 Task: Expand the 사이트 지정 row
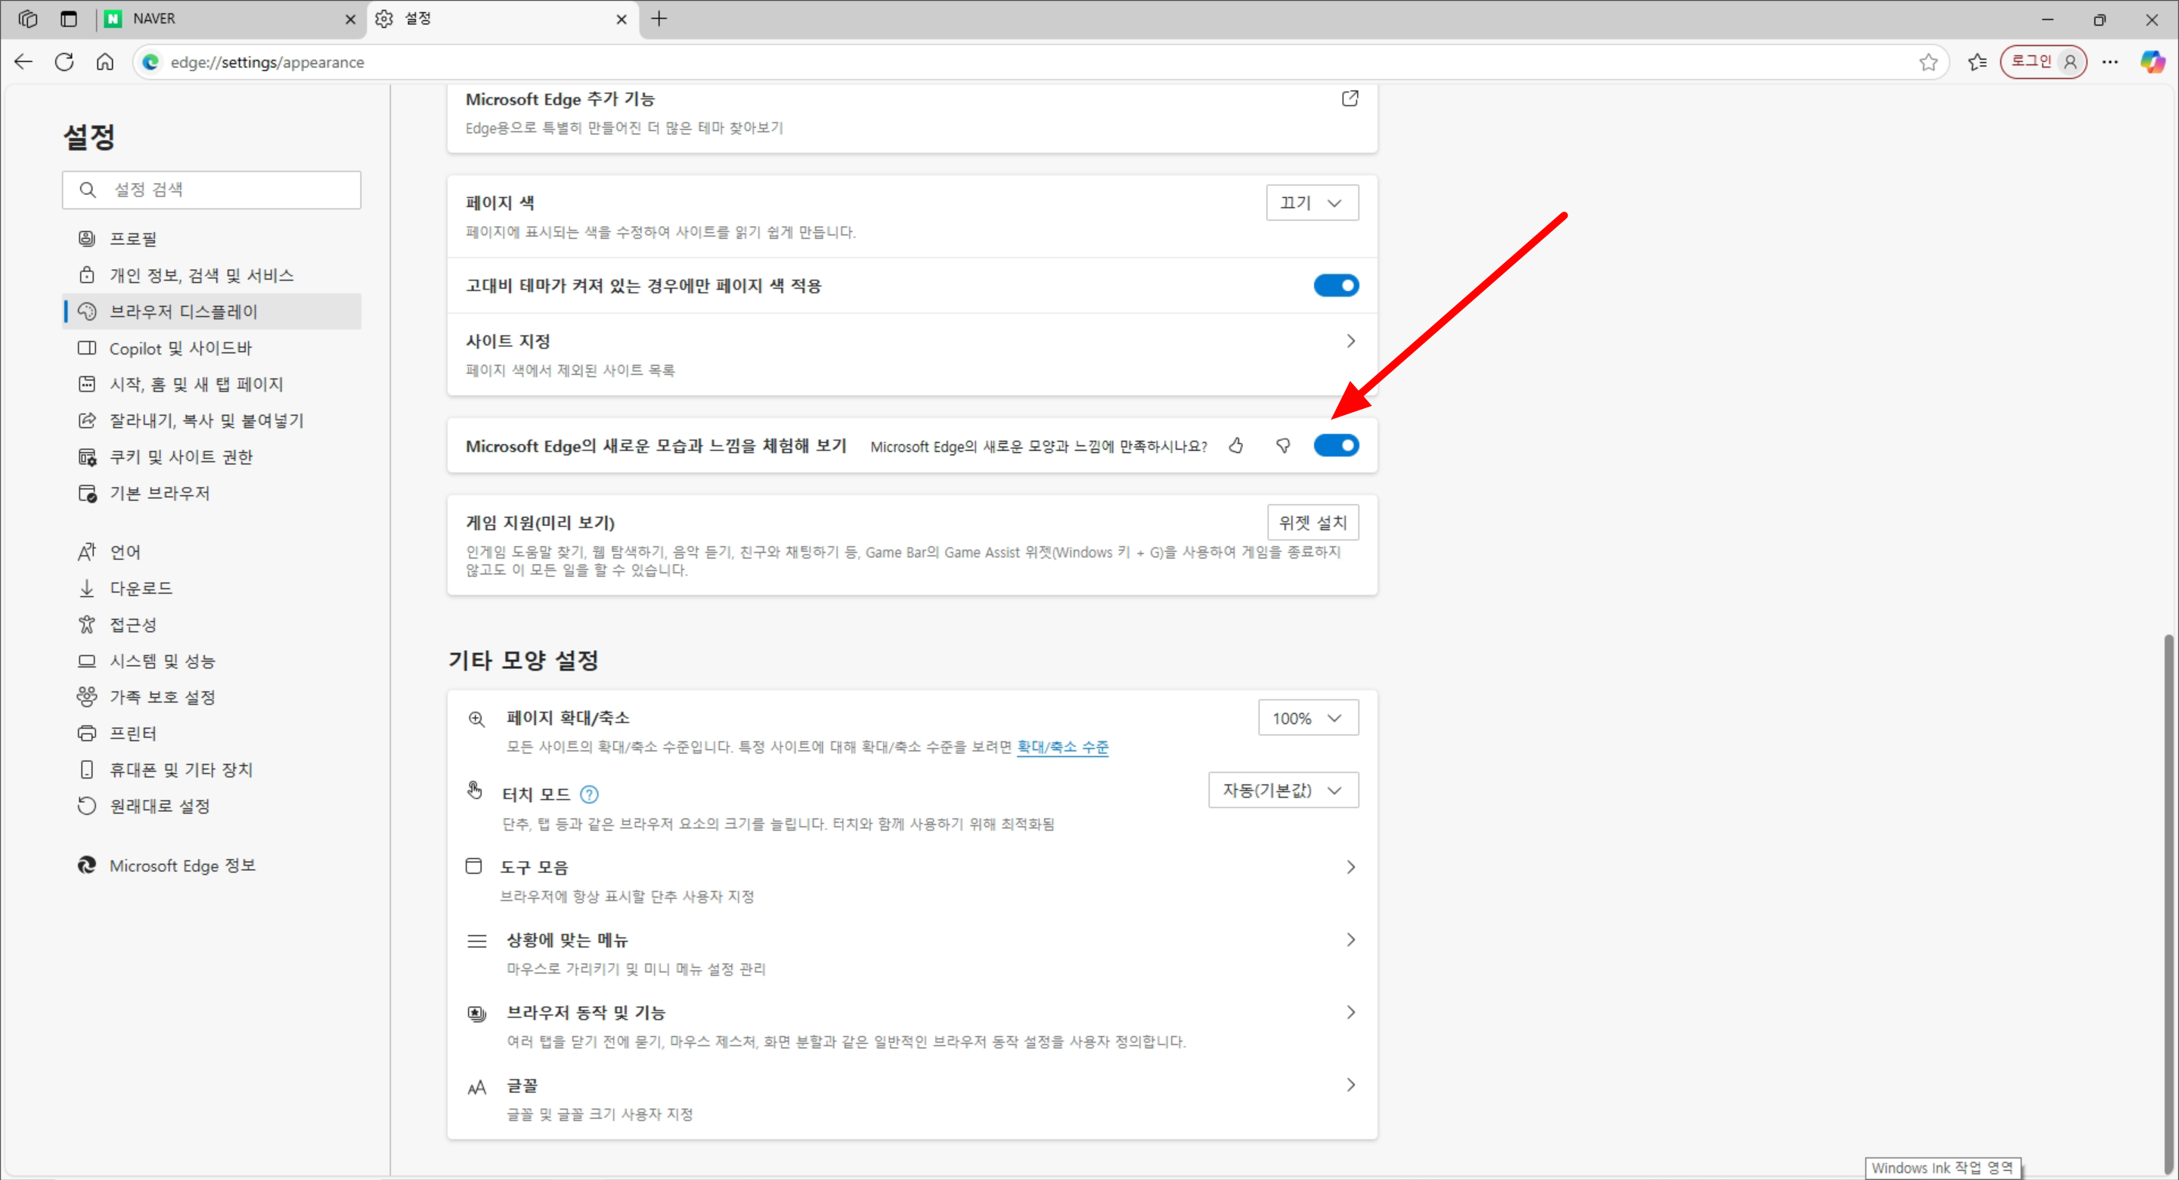(1350, 341)
